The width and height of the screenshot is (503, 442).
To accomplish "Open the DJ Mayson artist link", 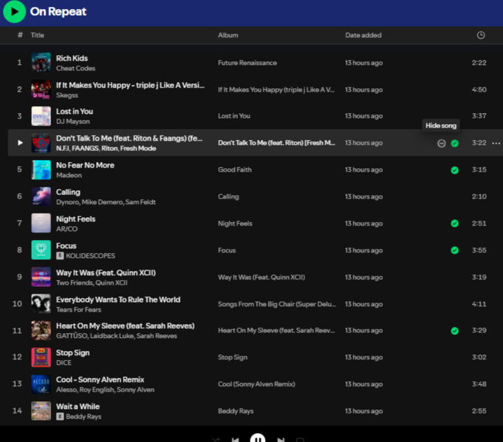I will click(x=73, y=121).
